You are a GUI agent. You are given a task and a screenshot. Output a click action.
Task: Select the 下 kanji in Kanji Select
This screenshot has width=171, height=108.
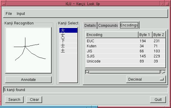68,40
